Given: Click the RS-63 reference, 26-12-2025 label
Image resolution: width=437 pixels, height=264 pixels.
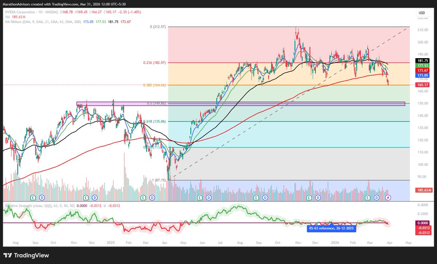Looking at the screenshot, I should [x=331, y=228].
